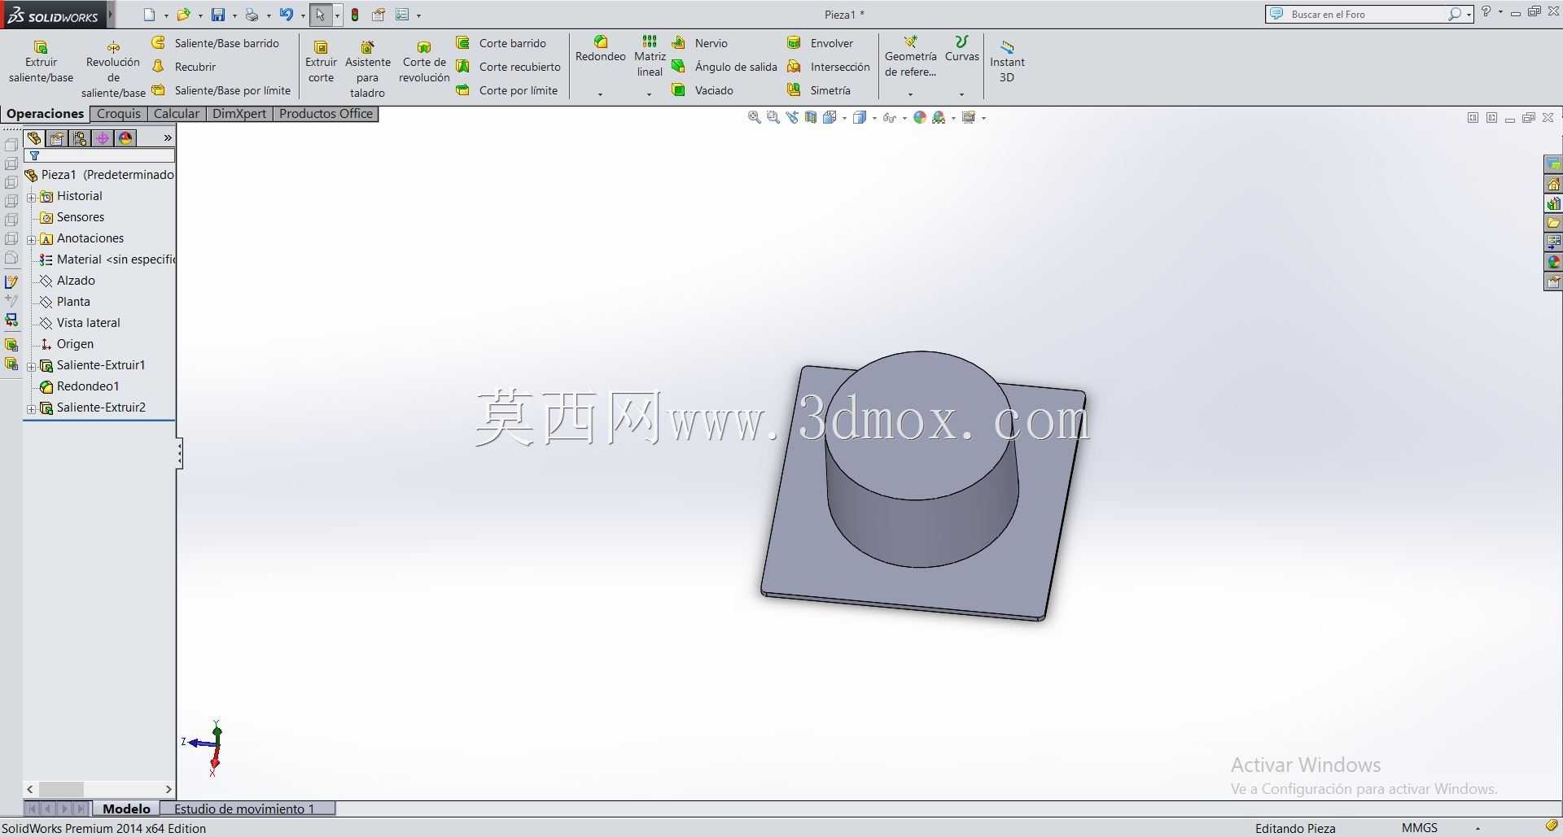Switch to the Operaciones tab
The width and height of the screenshot is (1563, 837).
click(46, 114)
